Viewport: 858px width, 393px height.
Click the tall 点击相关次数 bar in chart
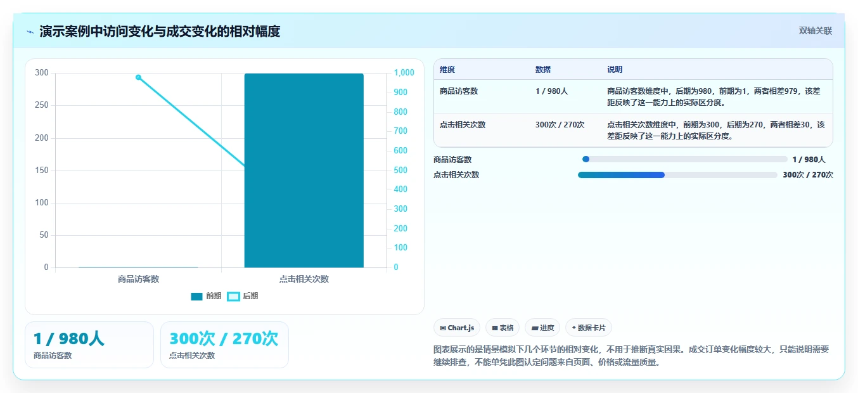click(x=304, y=171)
